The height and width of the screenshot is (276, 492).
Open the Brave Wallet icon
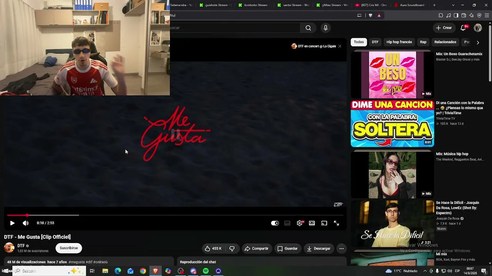[464, 15]
